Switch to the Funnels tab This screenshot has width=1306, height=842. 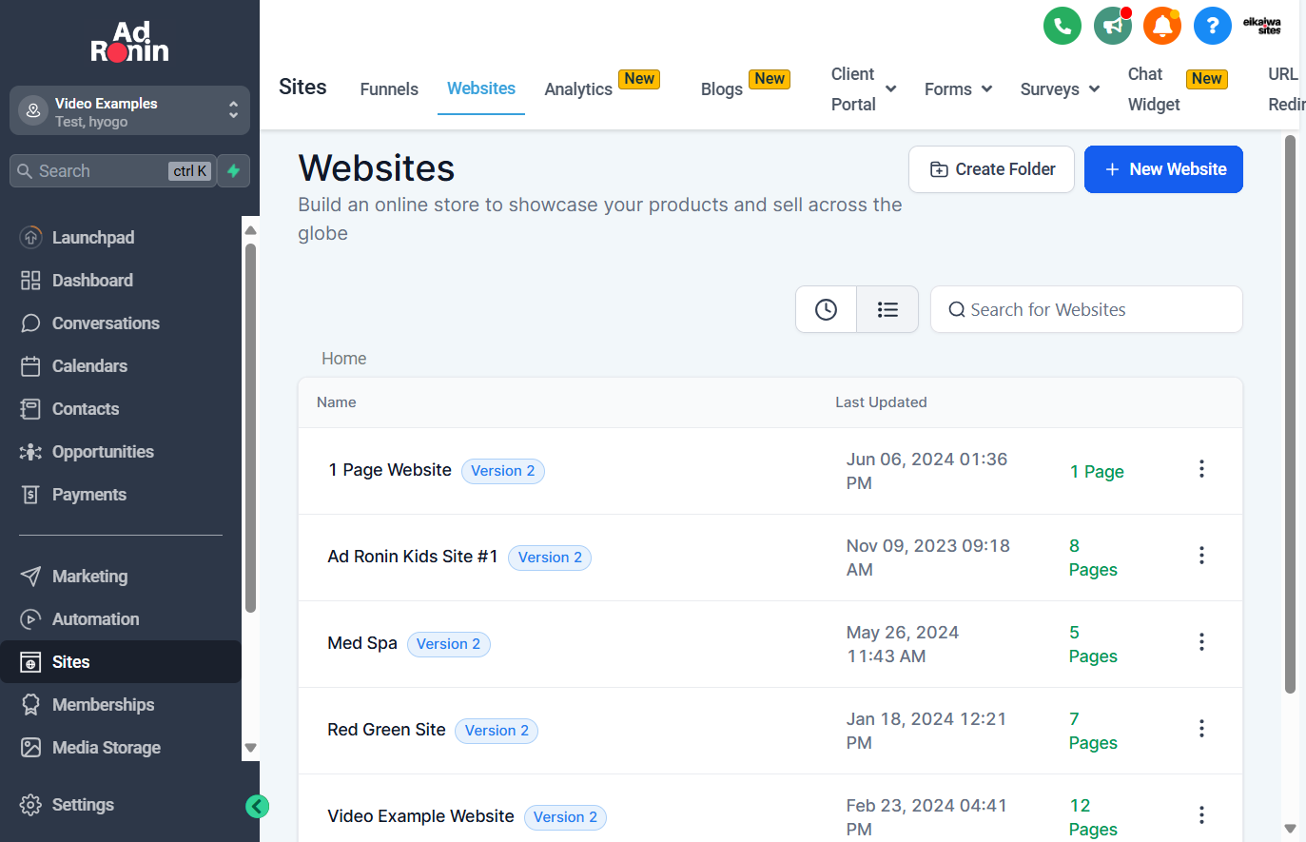click(389, 89)
